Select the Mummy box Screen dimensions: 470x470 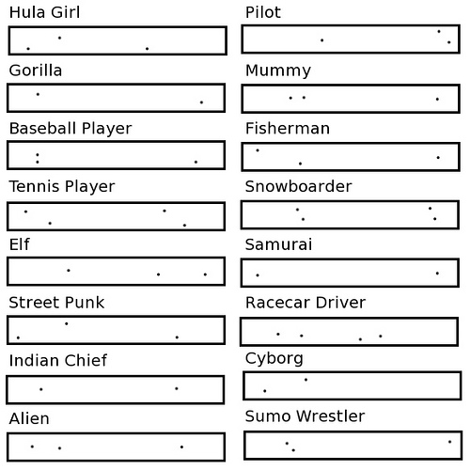(x=351, y=99)
